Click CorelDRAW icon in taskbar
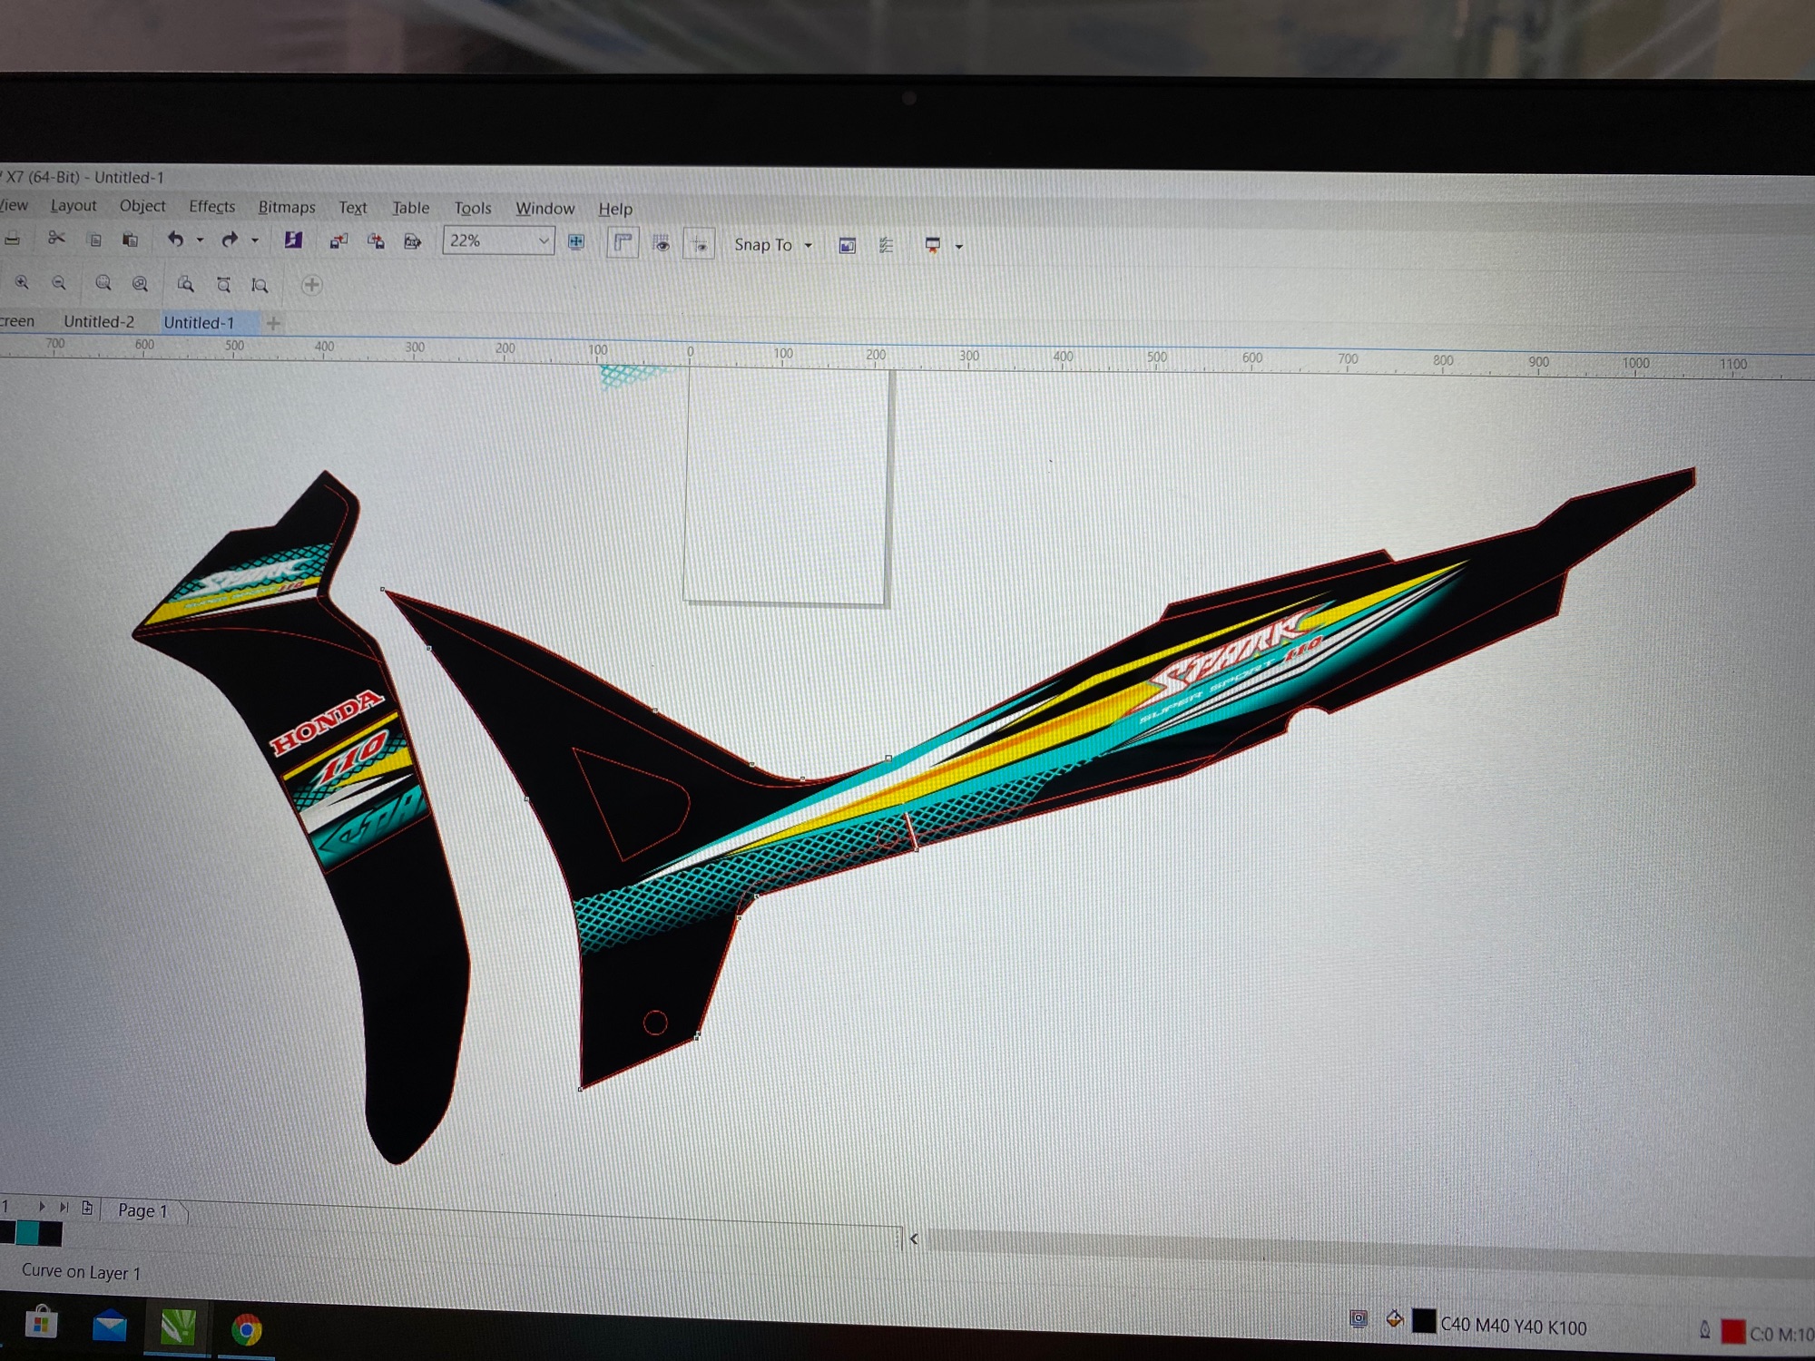The image size is (1815, 1361). (x=178, y=1328)
